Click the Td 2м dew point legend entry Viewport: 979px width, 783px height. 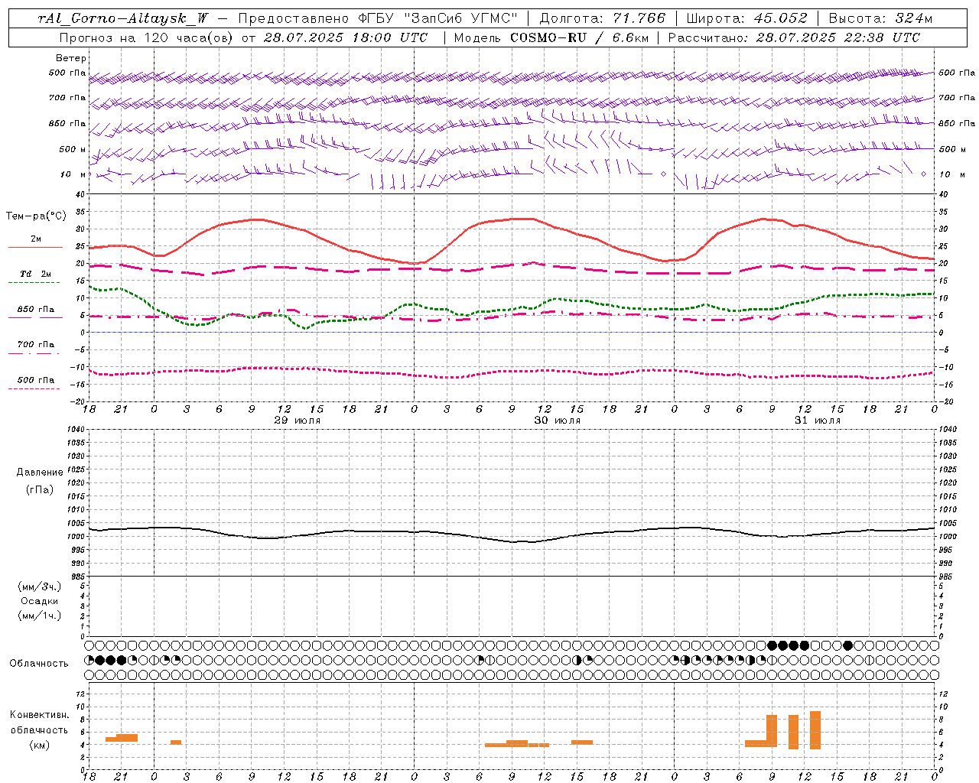[x=35, y=274]
